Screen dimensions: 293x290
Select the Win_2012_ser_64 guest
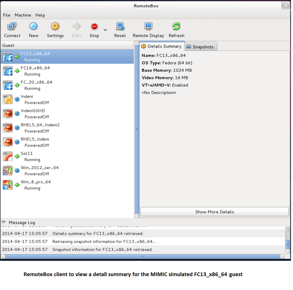point(39,170)
